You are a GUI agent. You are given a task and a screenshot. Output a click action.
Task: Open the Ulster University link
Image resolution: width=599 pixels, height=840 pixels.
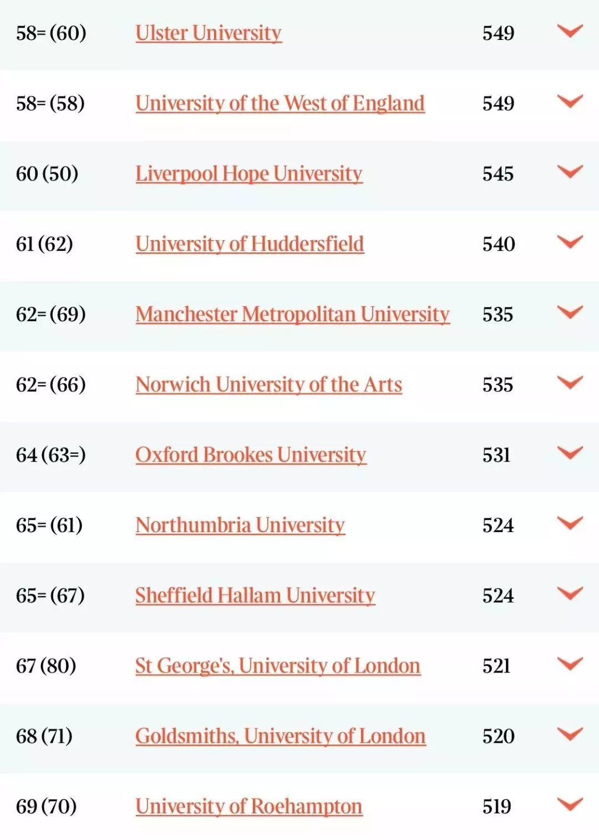208,33
